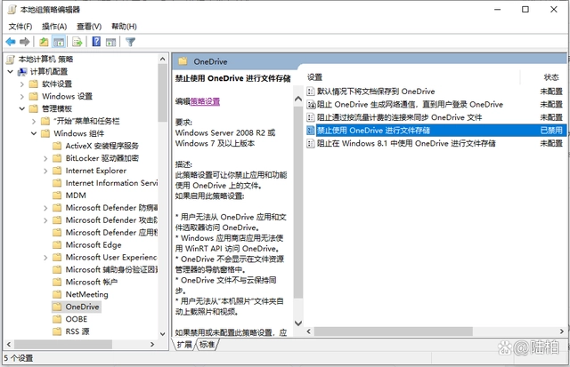570x367 pixels.
Task: Click the settings list horizontal scrollbar thumb
Action: [x=394, y=331]
